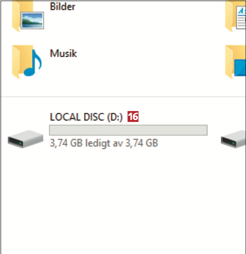Click the D: drive capacity bar
The image size is (246, 254).
[x=128, y=130]
